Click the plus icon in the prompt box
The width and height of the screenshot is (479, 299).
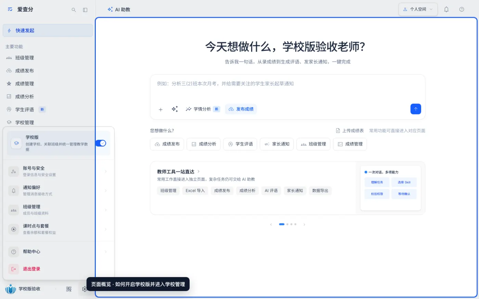click(160, 109)
